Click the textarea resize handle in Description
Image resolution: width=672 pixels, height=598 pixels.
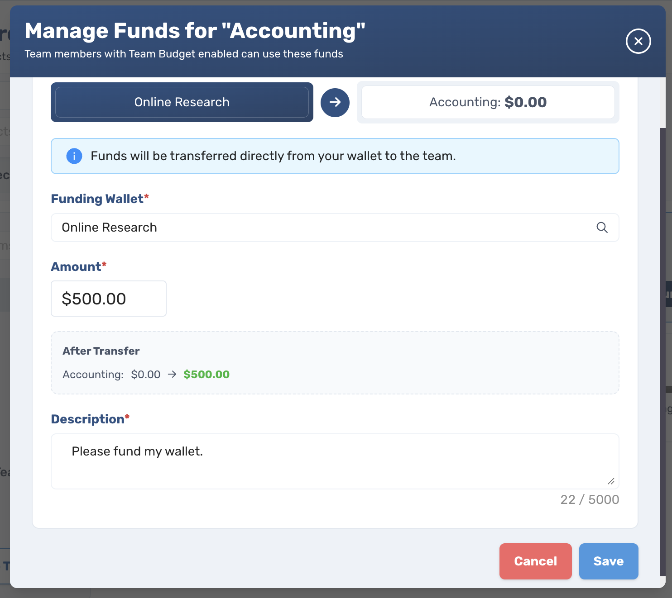pos(611,481)
